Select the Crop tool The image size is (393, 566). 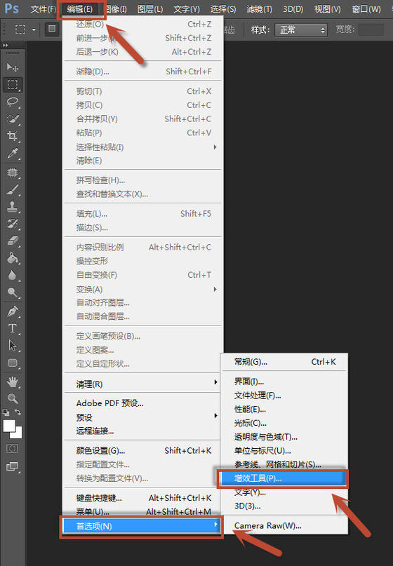(13, 136)
